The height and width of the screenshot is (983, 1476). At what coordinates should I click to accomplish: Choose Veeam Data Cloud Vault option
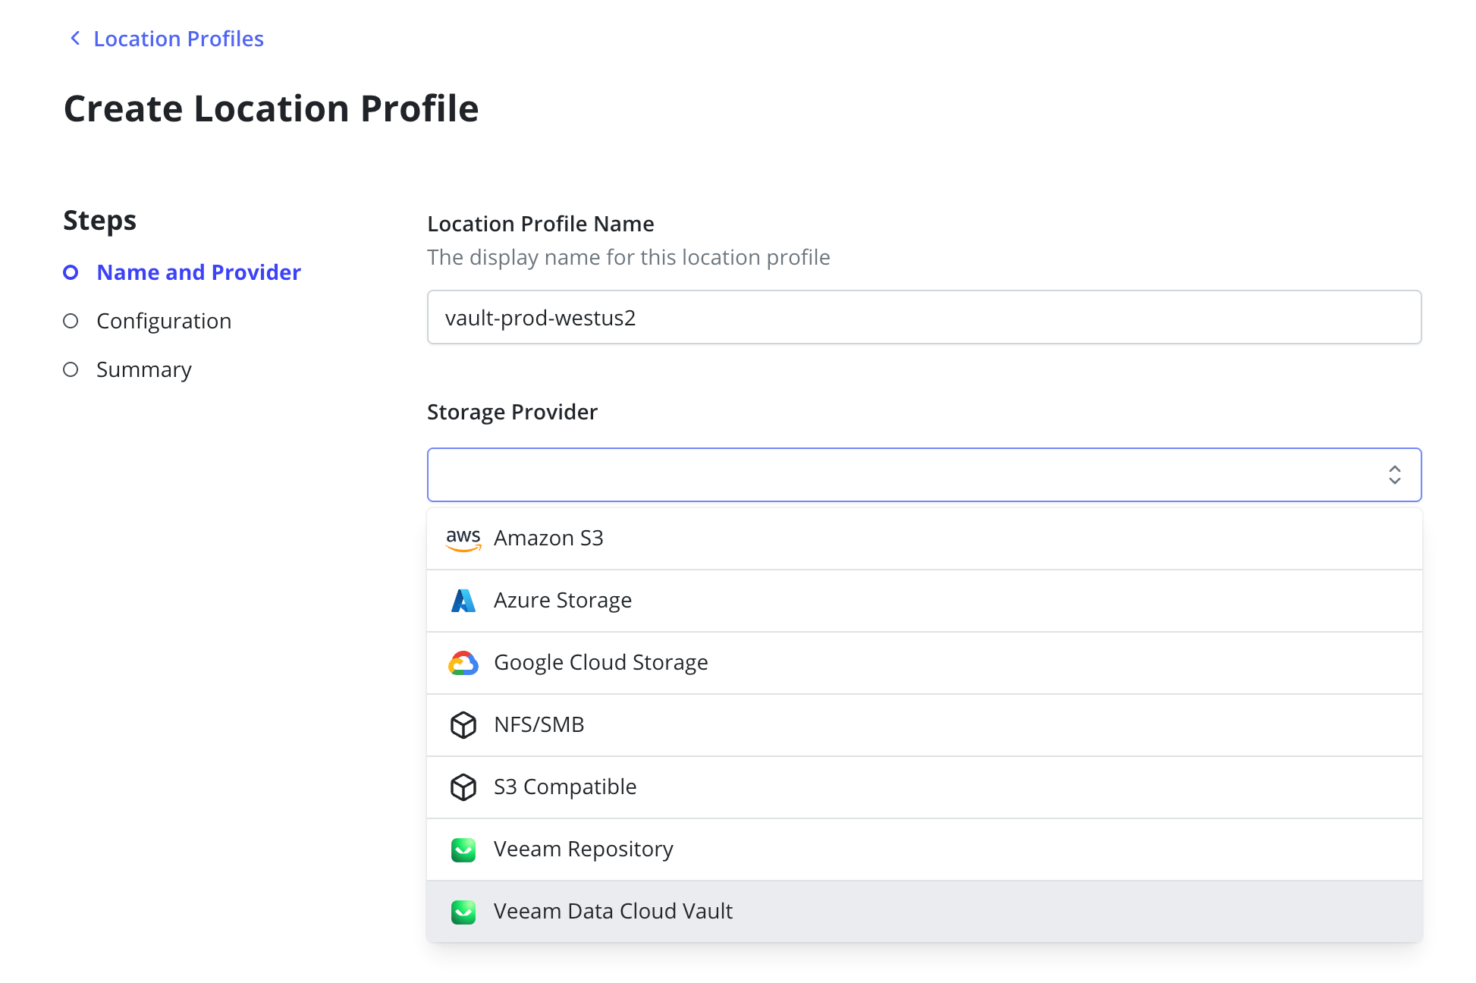tap(613, 911)
